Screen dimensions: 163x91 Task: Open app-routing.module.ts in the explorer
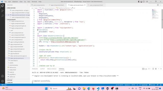pyautogui.click(x=17, y=42)
